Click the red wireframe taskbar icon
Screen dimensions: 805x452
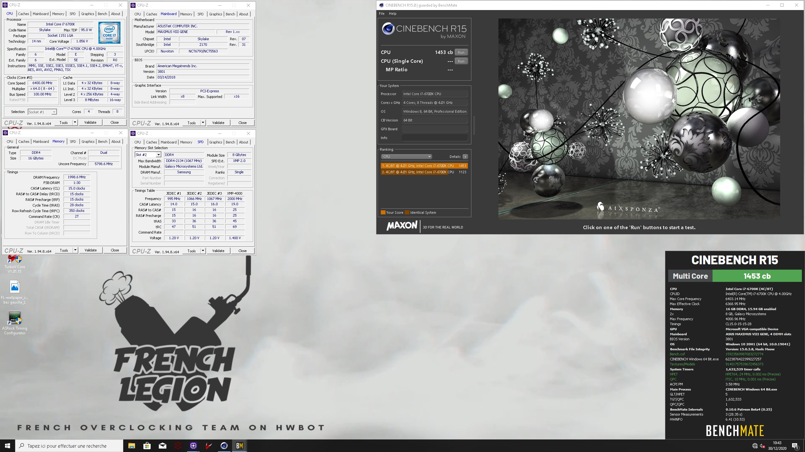click(x=178, y=446)
